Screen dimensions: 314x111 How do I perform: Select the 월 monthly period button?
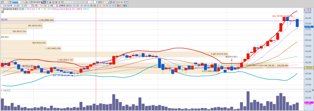(50, 2)
